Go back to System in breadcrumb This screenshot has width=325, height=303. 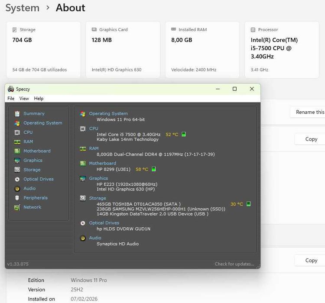point(23,8)
